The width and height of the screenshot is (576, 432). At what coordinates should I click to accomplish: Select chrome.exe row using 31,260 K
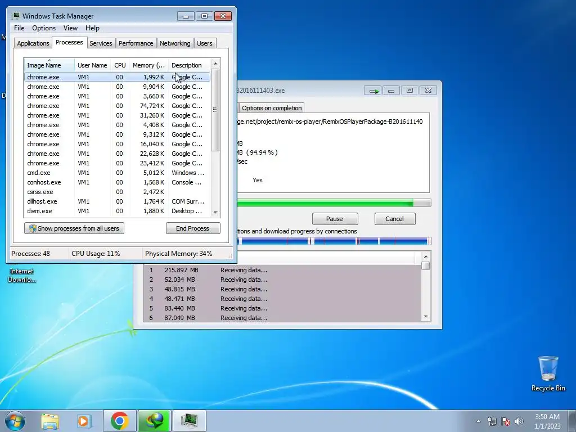coord(117,115)
